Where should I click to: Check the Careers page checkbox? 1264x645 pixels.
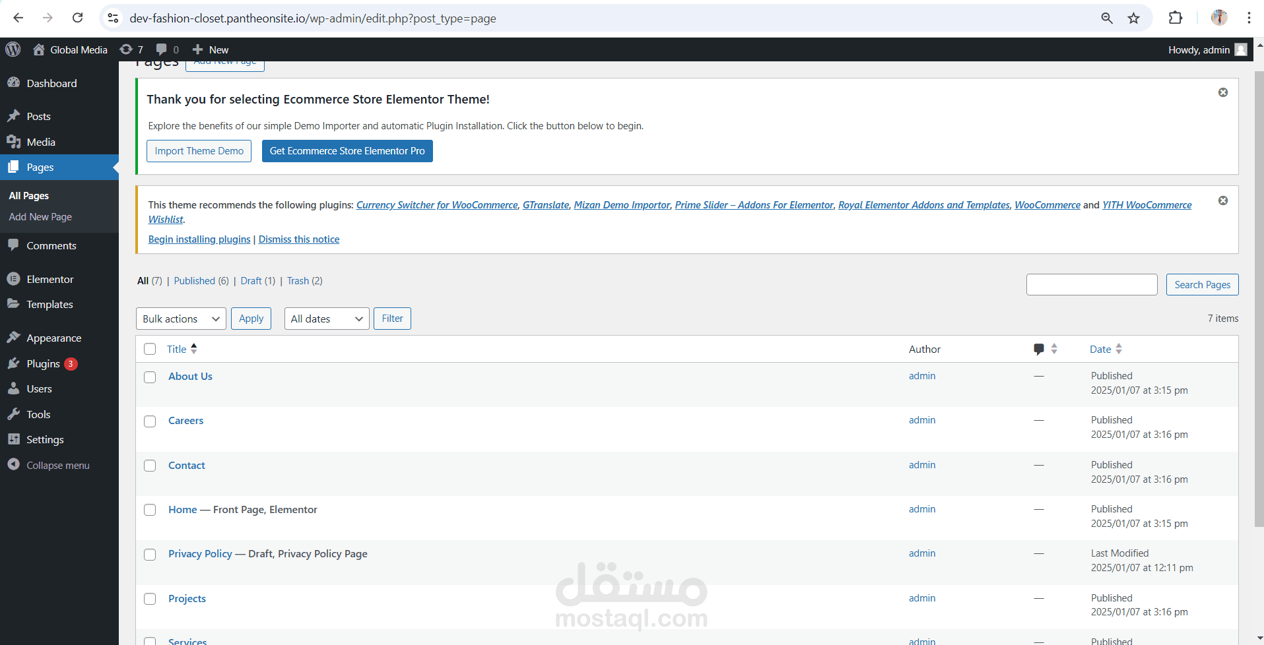150,421
